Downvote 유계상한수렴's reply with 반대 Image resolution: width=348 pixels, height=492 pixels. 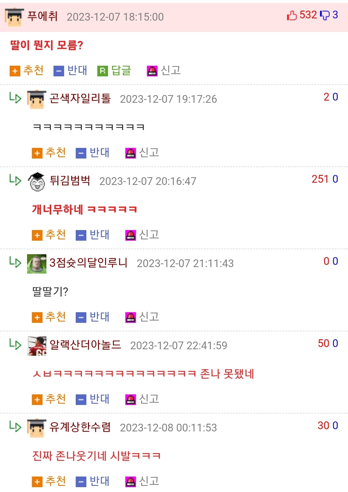pyautogui.click(x=92, y=481)
